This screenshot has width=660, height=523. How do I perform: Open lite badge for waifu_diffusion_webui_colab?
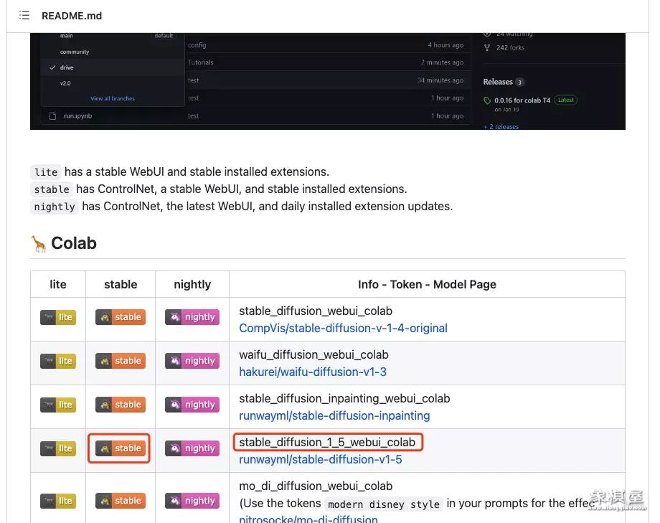[x=58, y=361]
